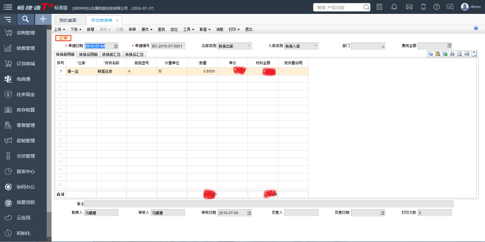Open the 单据日期 date picker
Image resolution: width=485 pixels, height=242 pixels.
[115, 46]
